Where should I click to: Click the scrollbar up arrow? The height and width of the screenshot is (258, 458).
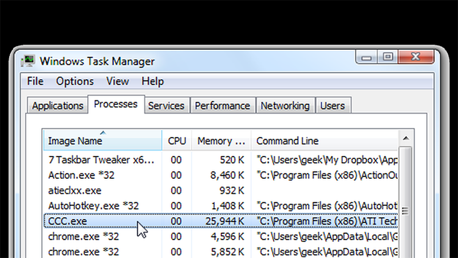405,139
